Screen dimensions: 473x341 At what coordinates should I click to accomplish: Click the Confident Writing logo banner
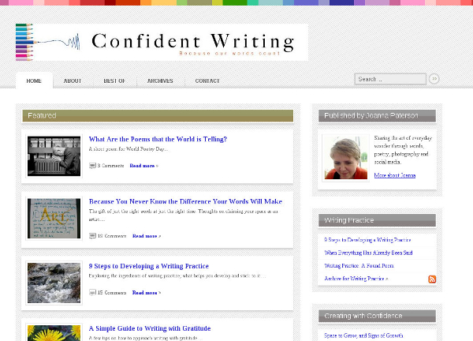click(x=162, y=43)
